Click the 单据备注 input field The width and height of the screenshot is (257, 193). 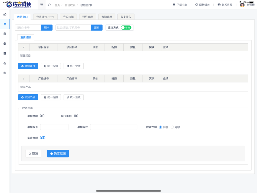coord(114,127)
